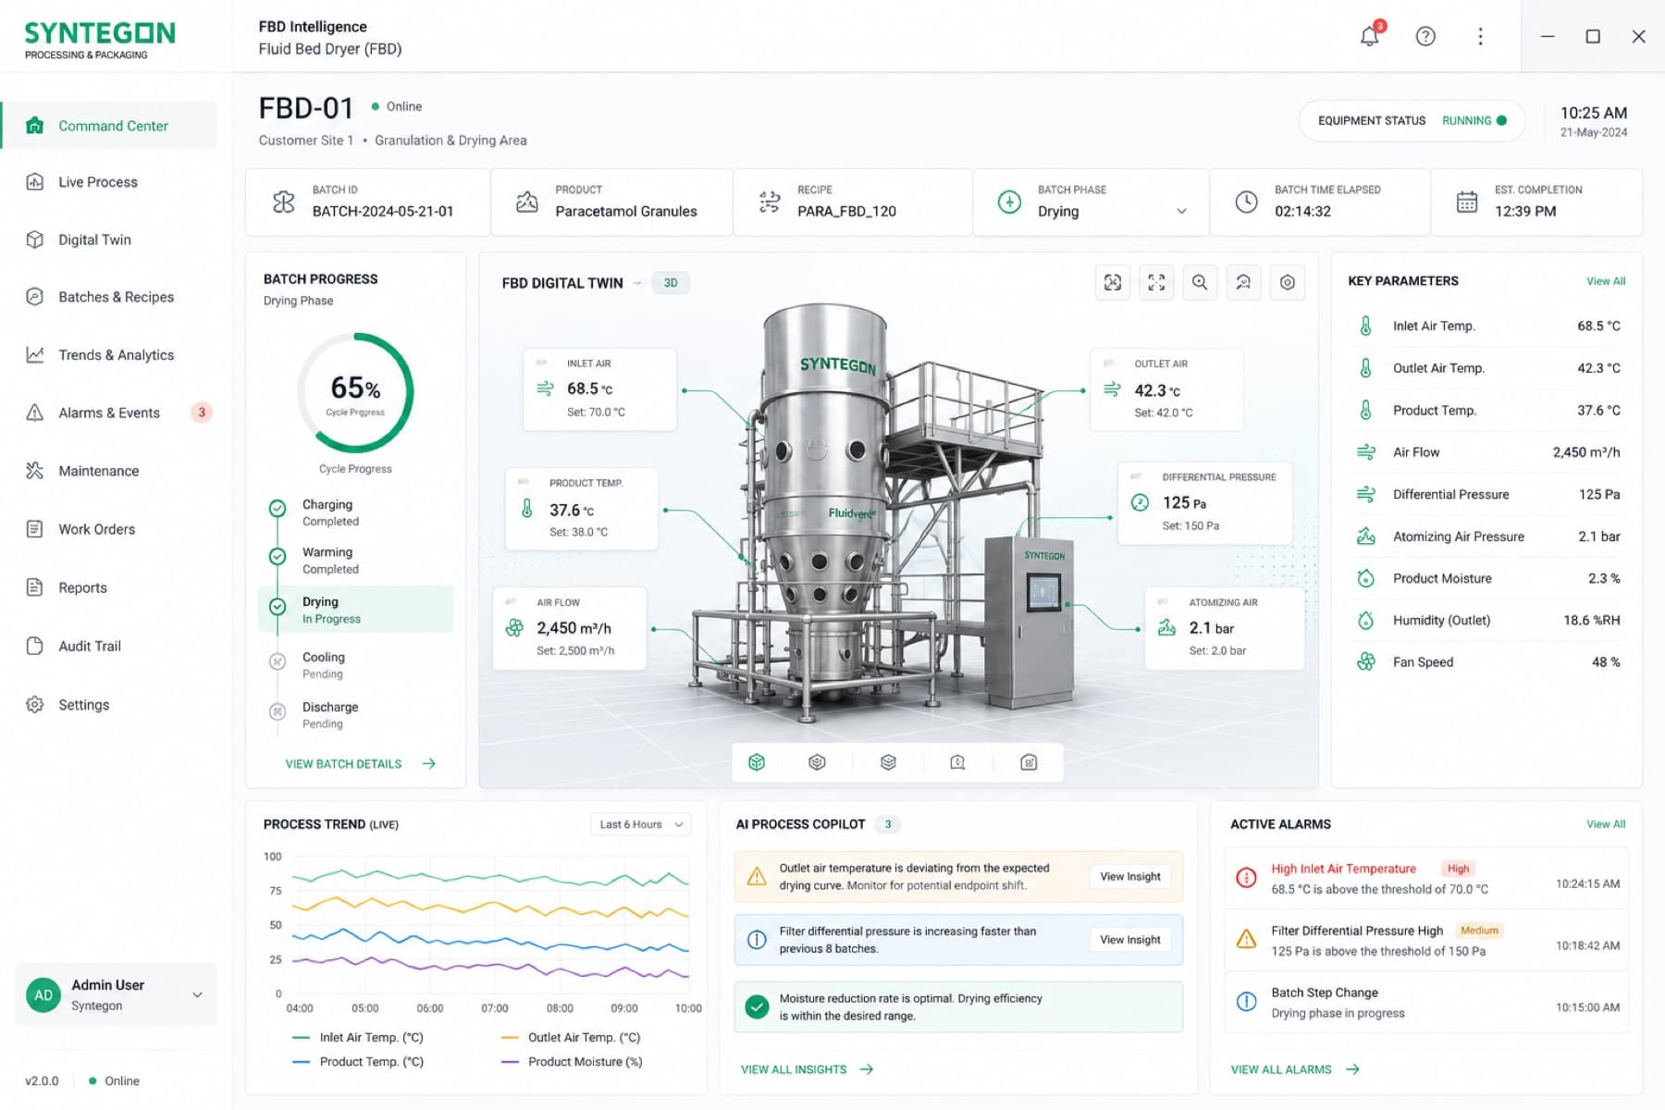
Task: Click the last clipboard icon below the twin
Action: (x=1029, y=762)
